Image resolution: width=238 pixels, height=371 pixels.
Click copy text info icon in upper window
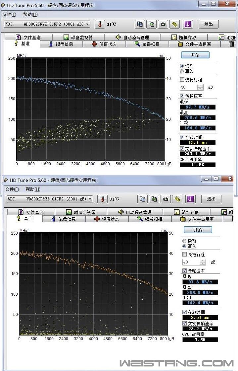tap(140, 24)
